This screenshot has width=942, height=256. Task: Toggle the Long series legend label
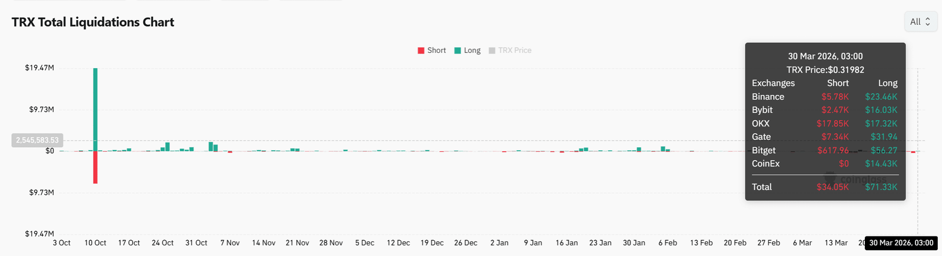coord(472,51)
